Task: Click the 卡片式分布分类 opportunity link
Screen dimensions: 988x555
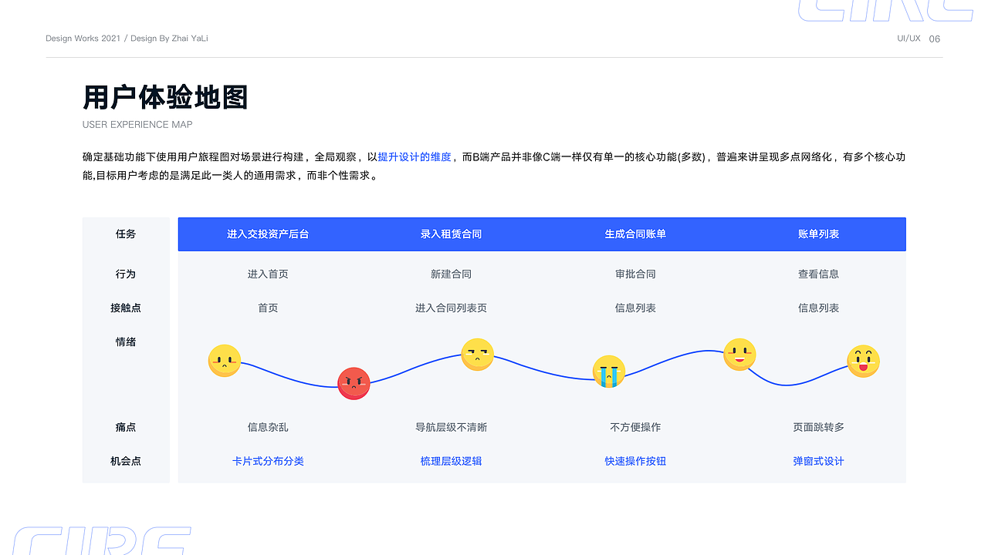Action: [x=268, y=461]
